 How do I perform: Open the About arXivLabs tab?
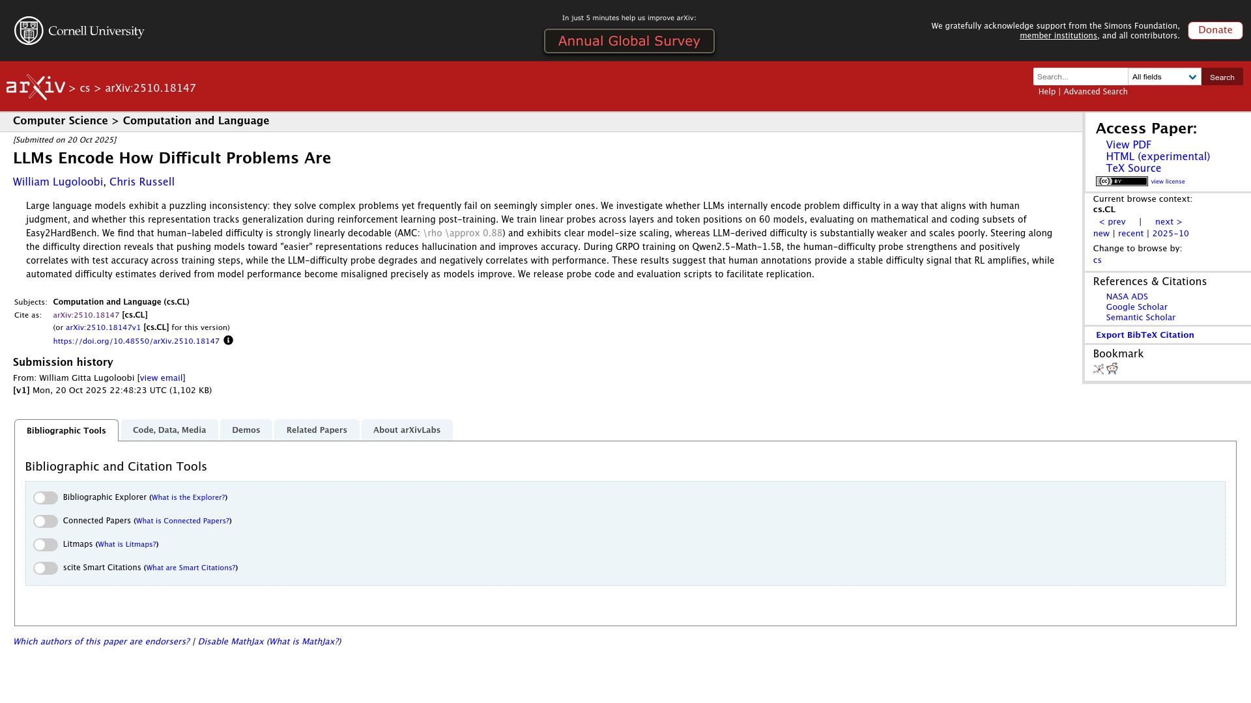(x=407, y=430)
